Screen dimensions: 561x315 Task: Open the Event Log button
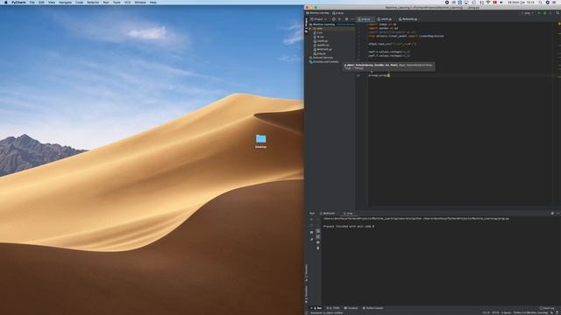(547, 308)
